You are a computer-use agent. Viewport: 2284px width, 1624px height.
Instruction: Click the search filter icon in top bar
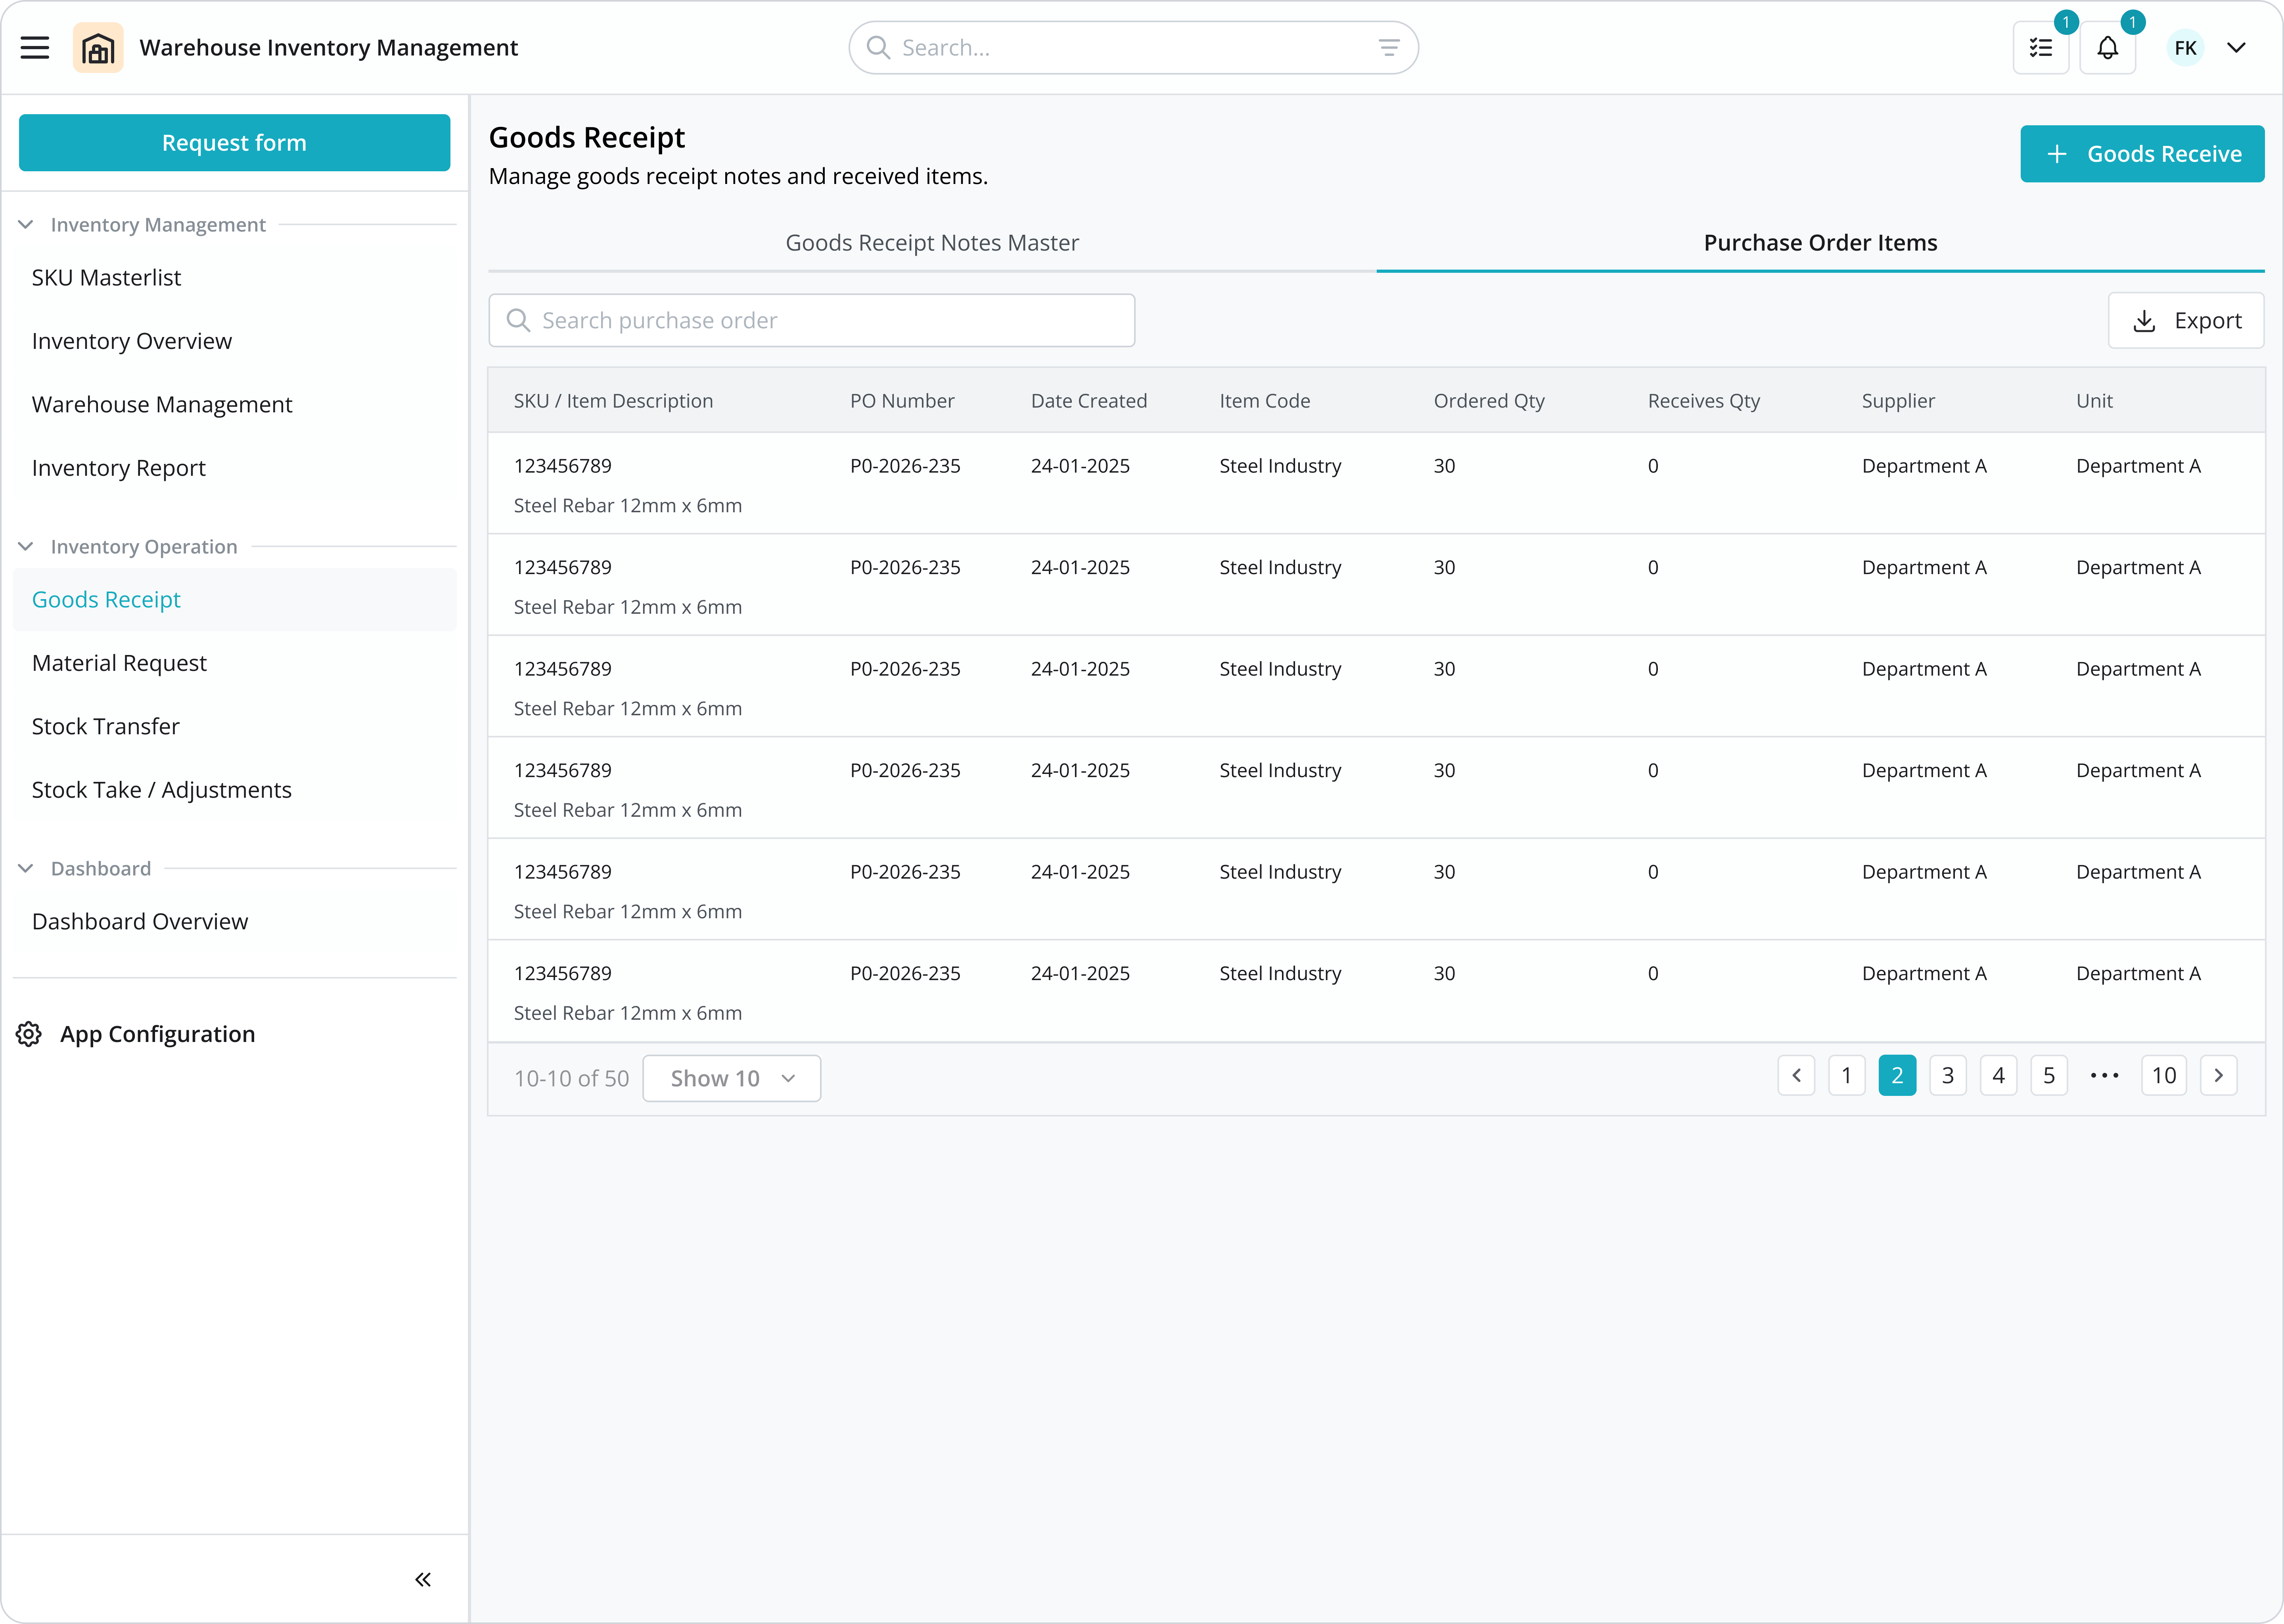point(1389,48)
